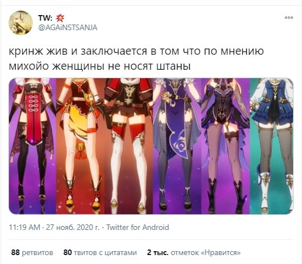Click the purple rose dress character panel

coord(177,146)
